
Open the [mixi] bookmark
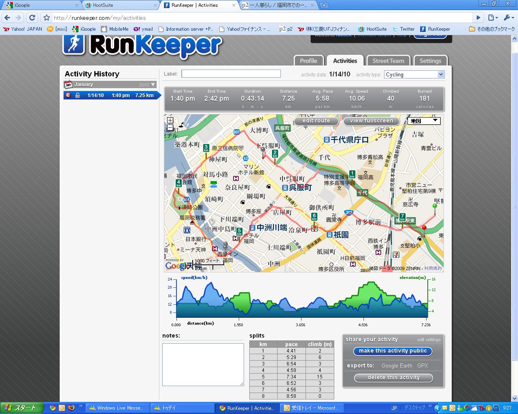[x=57, y=29]
